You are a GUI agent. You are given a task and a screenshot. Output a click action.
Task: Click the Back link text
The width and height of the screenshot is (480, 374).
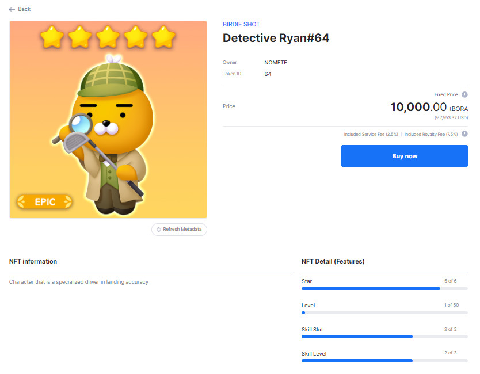[x=24, y=9]
